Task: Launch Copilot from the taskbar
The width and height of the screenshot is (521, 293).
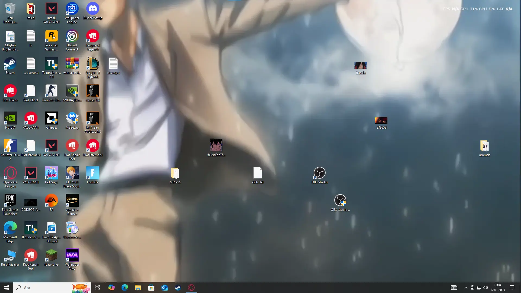Action: [x=111, y=288]
